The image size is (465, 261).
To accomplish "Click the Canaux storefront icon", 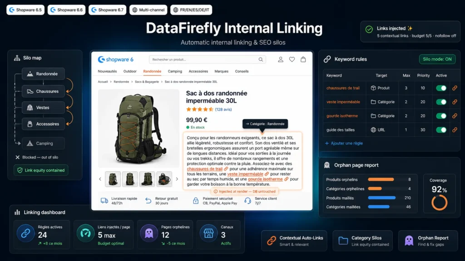I will pos(208,233).
